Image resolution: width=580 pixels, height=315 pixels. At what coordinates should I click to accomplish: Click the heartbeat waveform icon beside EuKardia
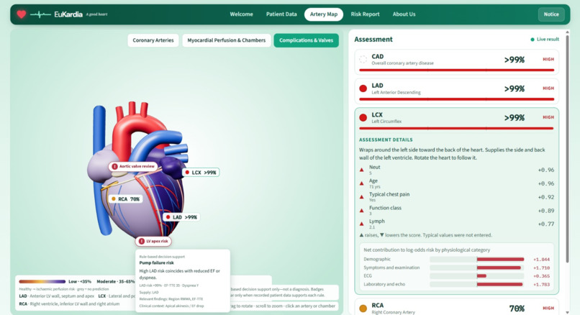point(40,14)
